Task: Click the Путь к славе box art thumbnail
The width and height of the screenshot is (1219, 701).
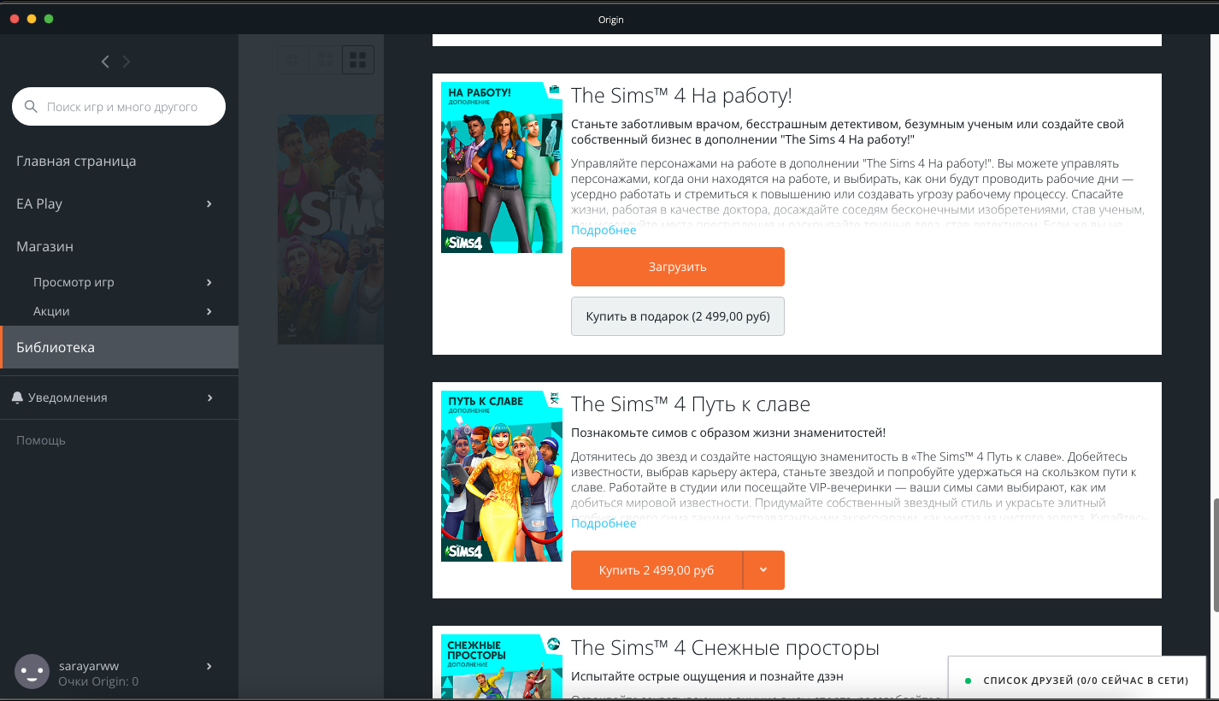Action: click(x=501, y=476)
